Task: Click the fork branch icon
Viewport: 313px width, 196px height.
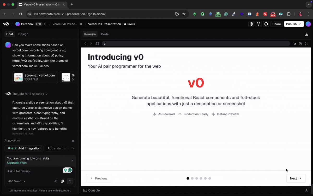Action: [x=259, y=24]
